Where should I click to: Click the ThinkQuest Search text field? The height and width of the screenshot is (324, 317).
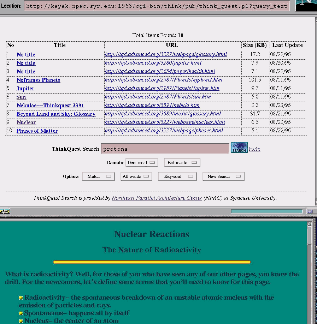[x=165, y=149]
